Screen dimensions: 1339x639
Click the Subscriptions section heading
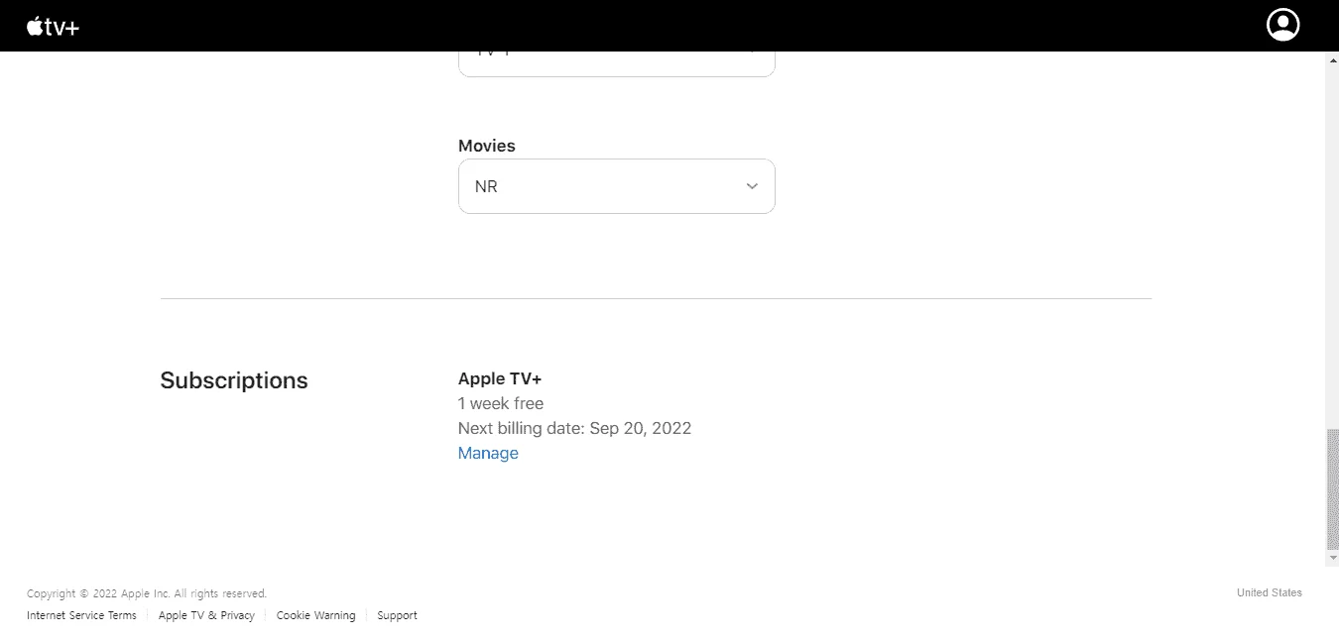pyautogui.click(x=234, y=380)
